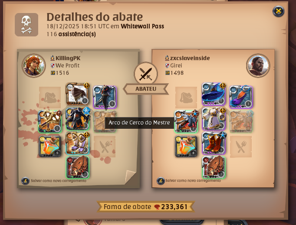Select zxcslaveinside's red boots icon
296x225 pixels.
coord(214,143)
